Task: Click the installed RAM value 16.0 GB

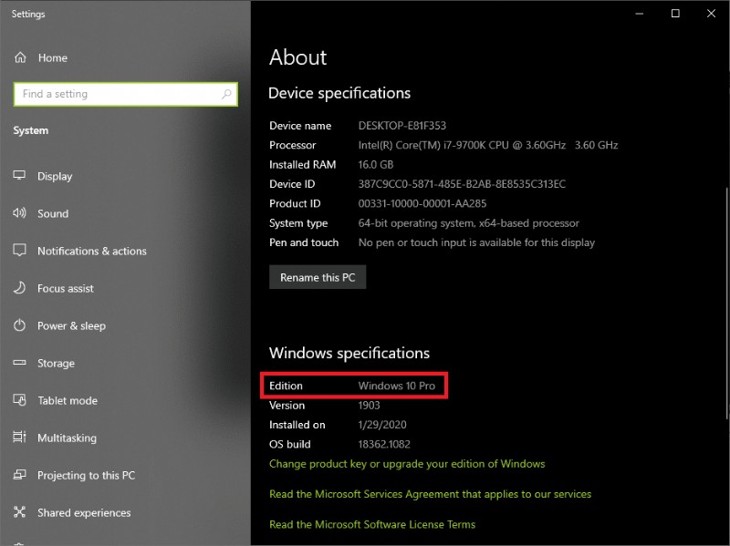Action: point(376,165)
